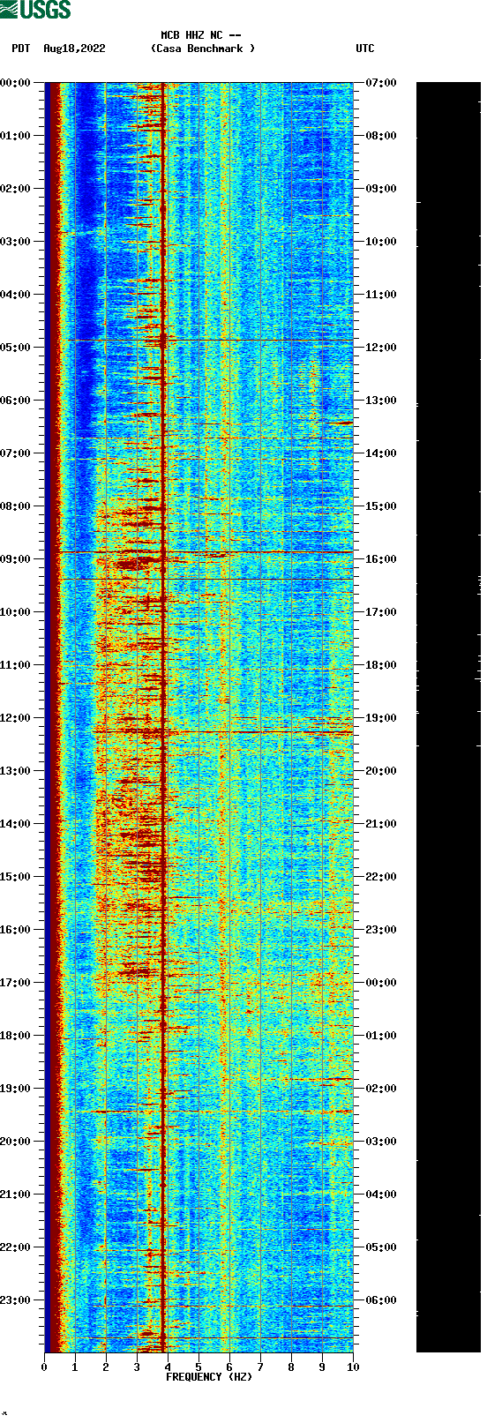Image resolution: width=487 pixels, height=1423 pixels.
Task: Click the USGS logo
Action: pos(35,10)
